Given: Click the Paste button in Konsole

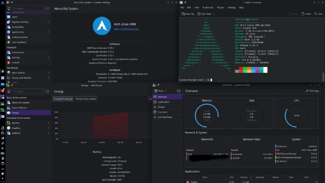Looking at the screenshot, I should coord(306,14).
